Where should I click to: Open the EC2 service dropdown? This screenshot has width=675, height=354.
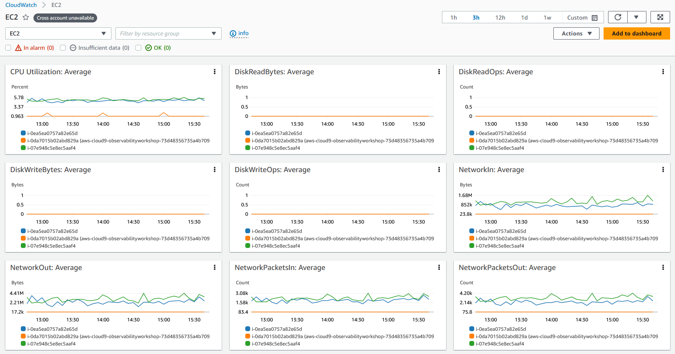[x=58, y=33]
